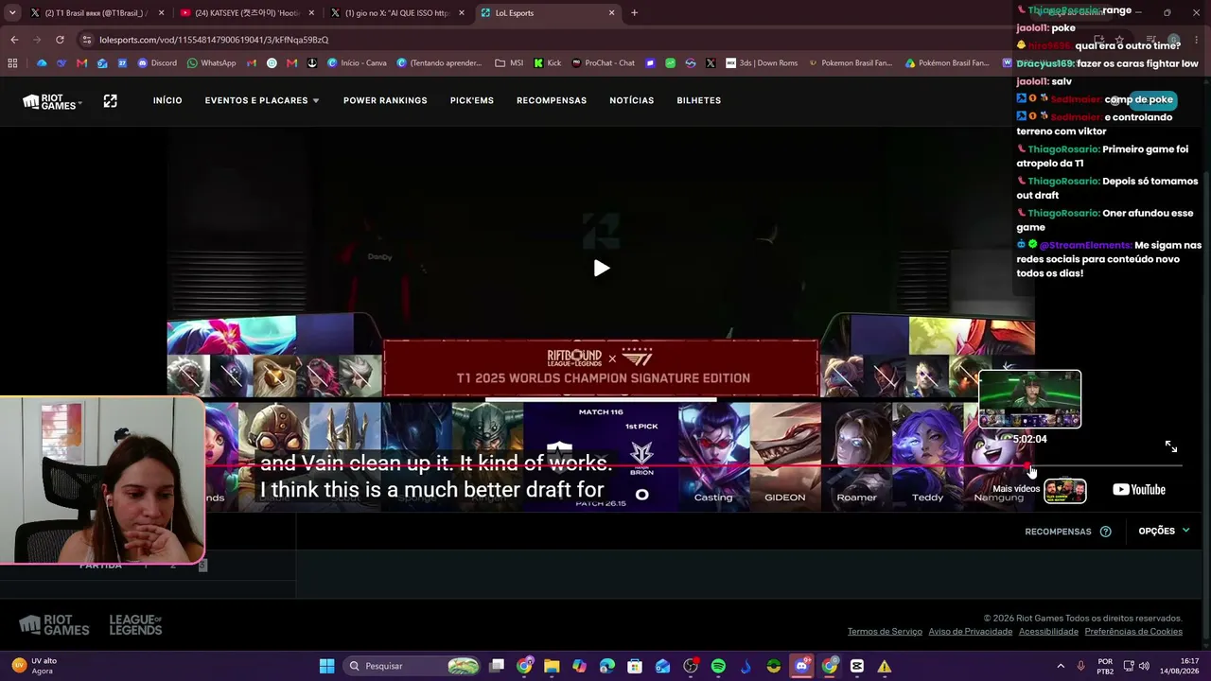Expand the EVENTOS E PLACARES menu
The width and height of the screenshot is (1211, 681).
click(x=262, y=100)
